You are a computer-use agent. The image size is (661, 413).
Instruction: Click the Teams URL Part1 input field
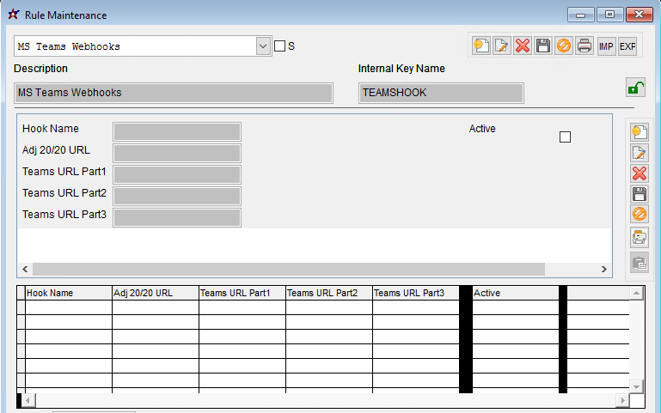coord(177,174)
